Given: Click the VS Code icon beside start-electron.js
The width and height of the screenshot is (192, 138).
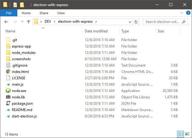Looking at the screenshot, I should (x=8, y=116).
